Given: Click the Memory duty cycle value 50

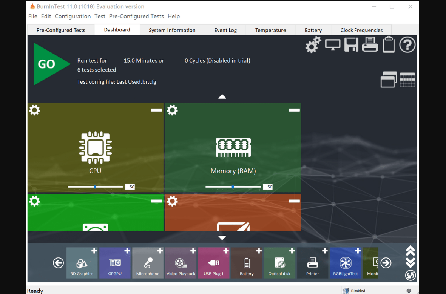Looking at the screenshot, I should pyautogui.click(x=268, y=187).
